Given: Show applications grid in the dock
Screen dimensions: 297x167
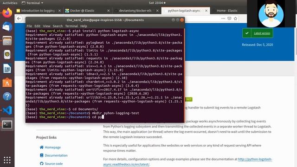Looking at the screenshot, I should [x=7, y=160].
